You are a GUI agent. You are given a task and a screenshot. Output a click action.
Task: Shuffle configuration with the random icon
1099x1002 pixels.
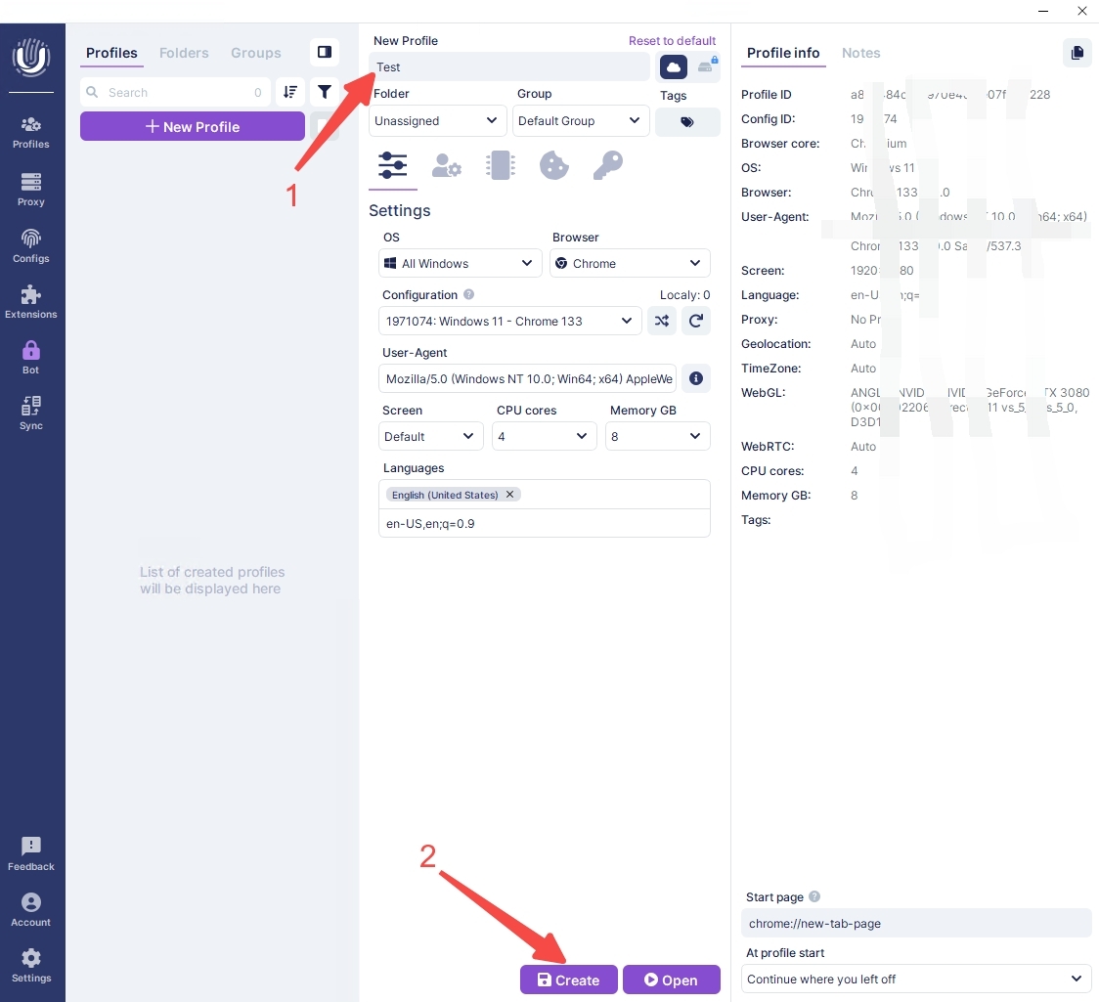tap(662, 321)
